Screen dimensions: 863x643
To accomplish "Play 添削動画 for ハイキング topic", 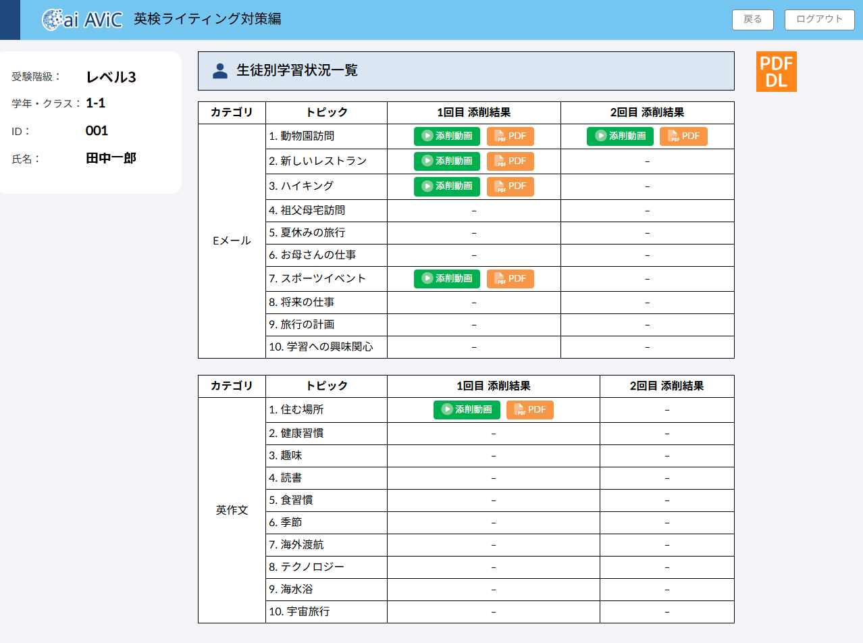I will [447, 186].
